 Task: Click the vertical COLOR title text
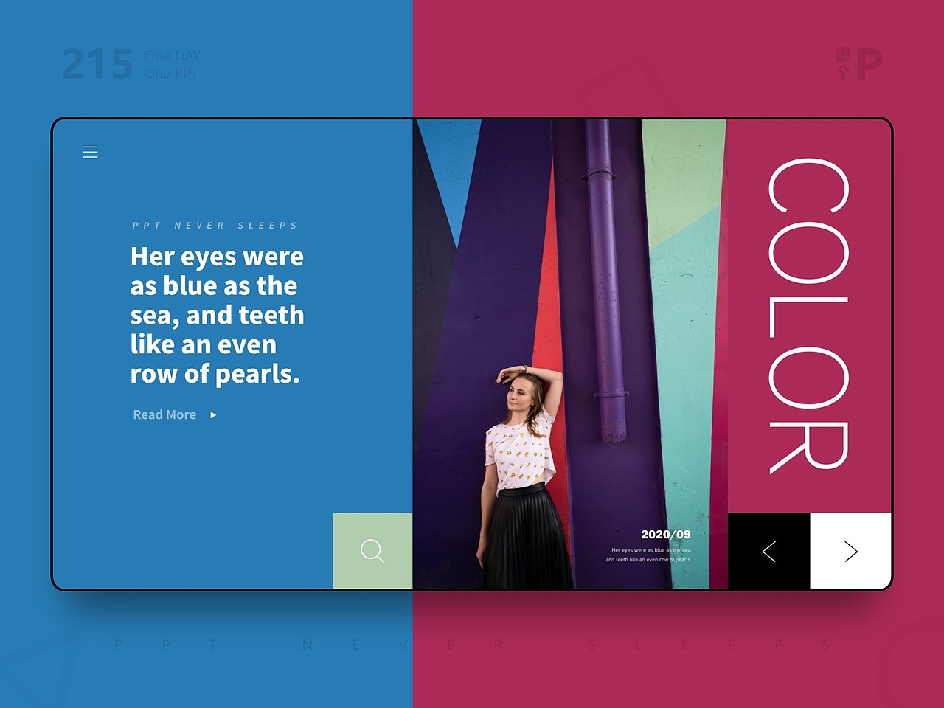click(808, 315)
